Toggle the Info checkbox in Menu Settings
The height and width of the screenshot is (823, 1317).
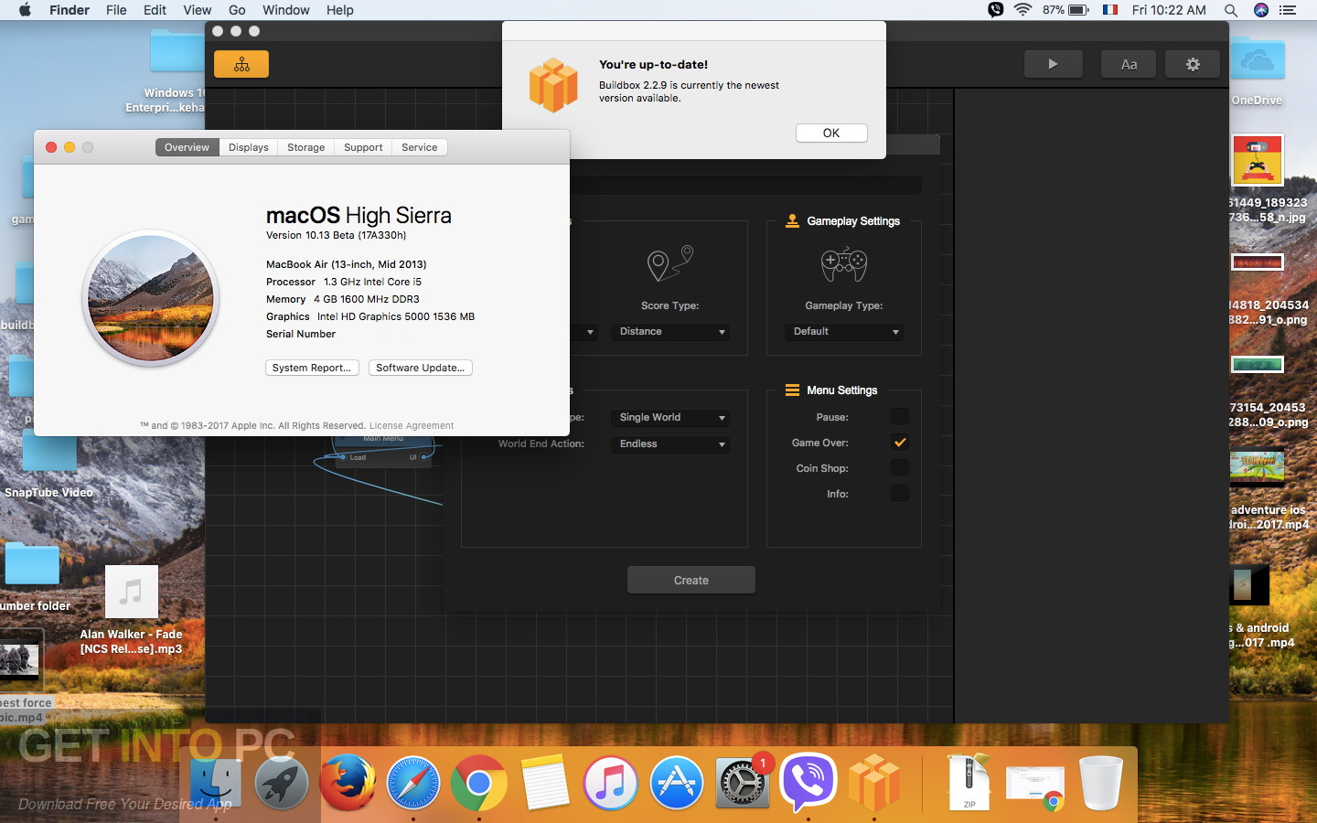(x=900, y=494)
